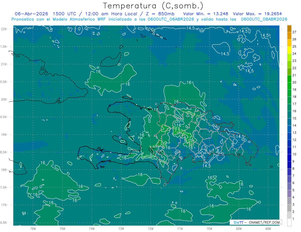Select the yellow swatch labeled 24
Viewport: 301px width, 232px height.
289,50
